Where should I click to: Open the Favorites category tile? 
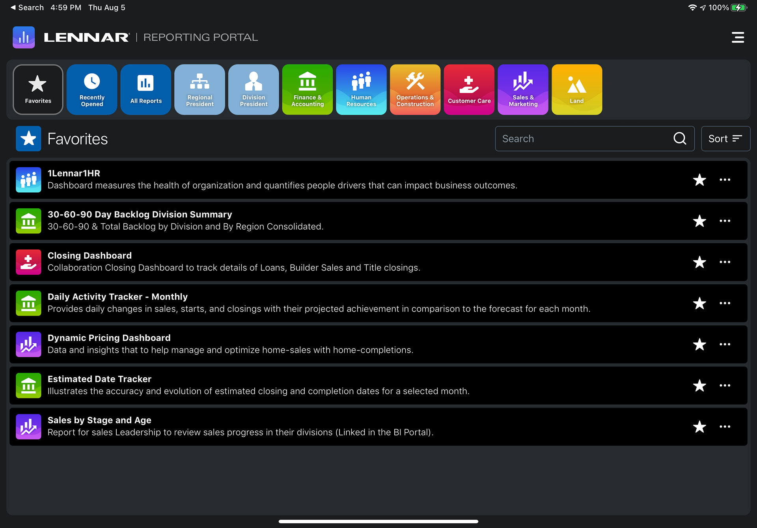(38, 89)
